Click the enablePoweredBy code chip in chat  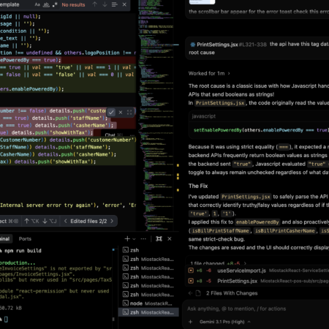click(257, 222)
